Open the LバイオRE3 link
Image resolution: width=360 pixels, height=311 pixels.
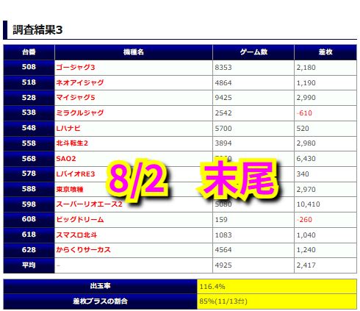[76, 174]
